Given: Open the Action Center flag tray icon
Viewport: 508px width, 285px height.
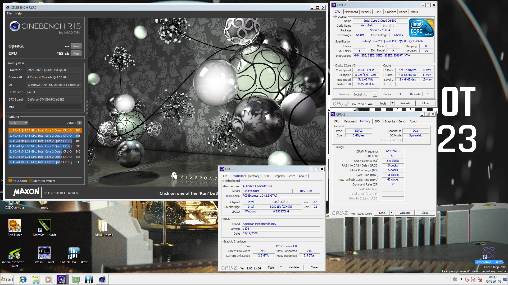Looking at the screenshot, I should (x=473, y=279).
